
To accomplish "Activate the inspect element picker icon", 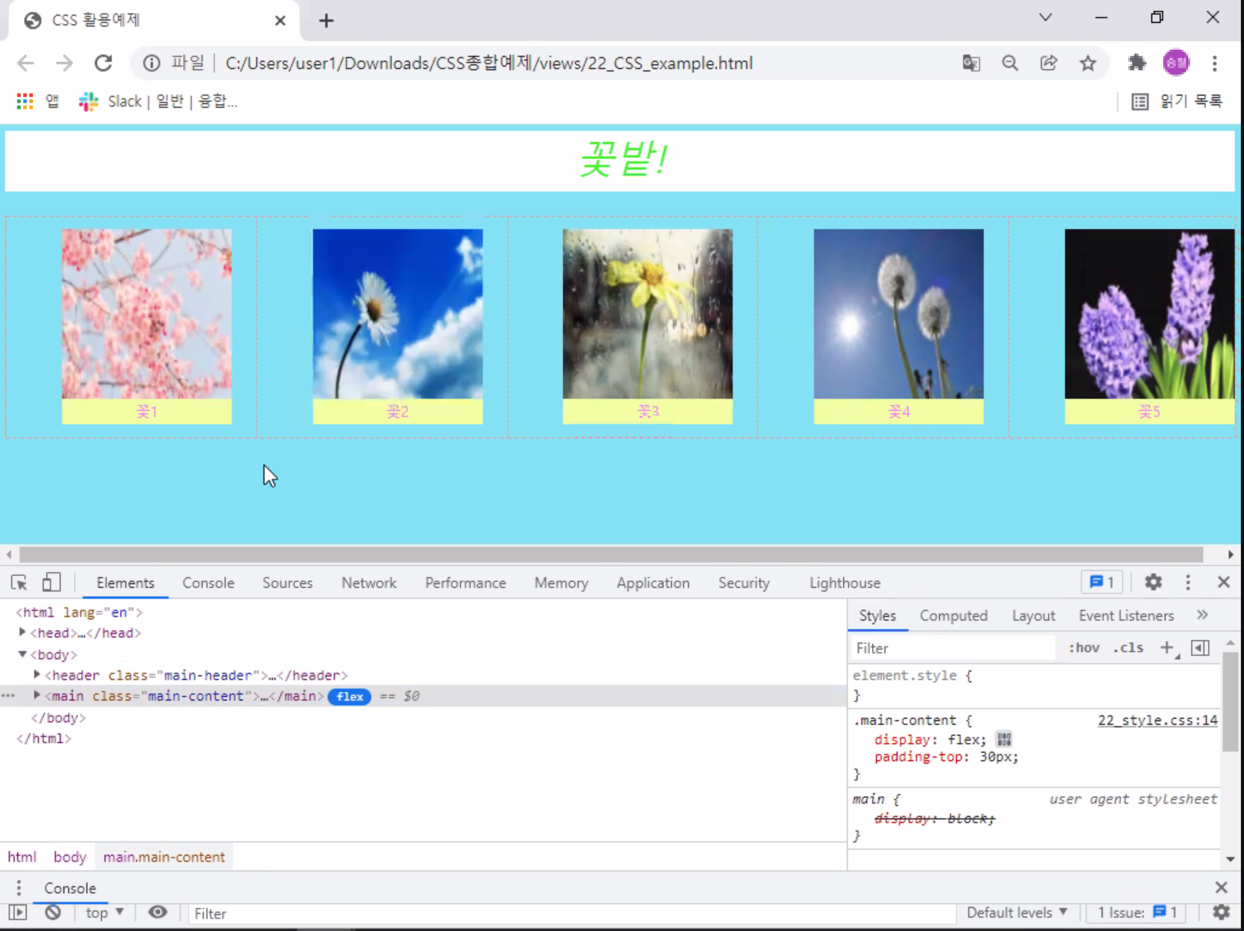I will click(x=19, y=582).
